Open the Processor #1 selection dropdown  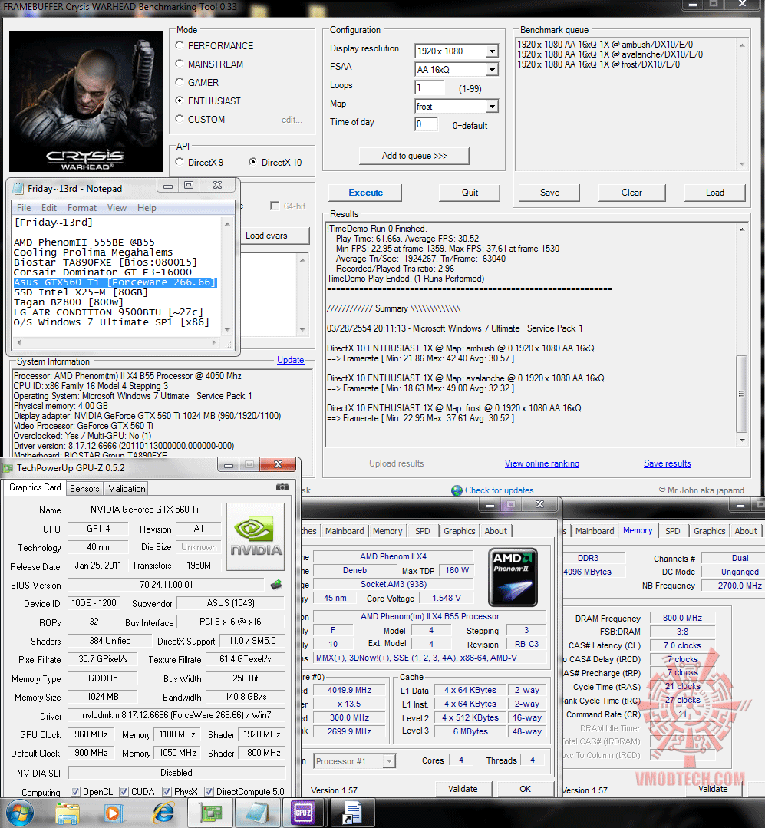pos(389,761)
